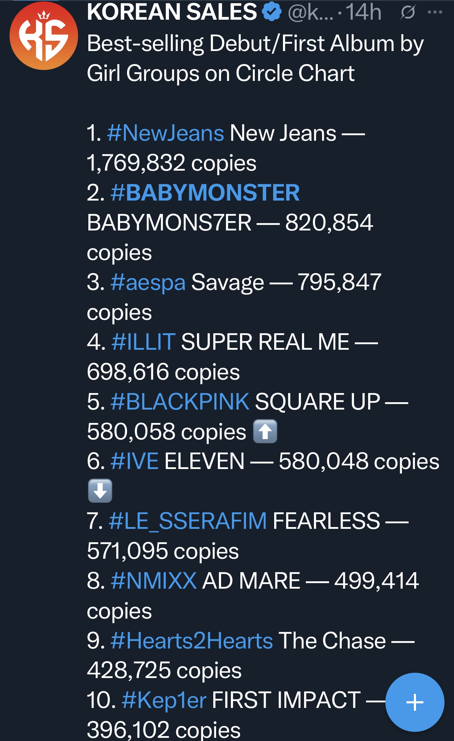Open the #Hearts2Hearts hashtag
Screen dimensions: 454x741
tap(192, 640)
